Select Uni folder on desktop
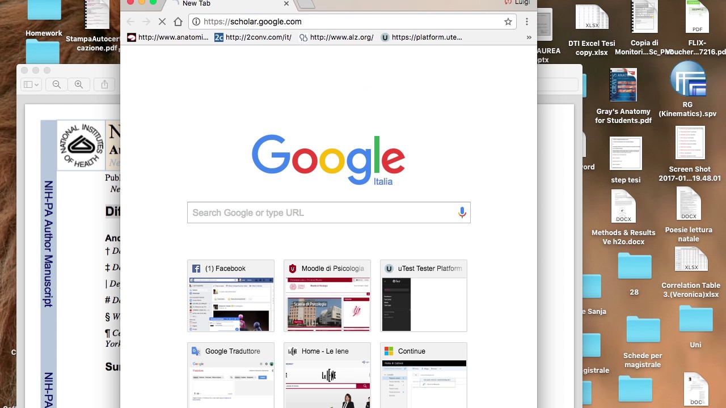The image size is (726, 408). tap(696, 327)
